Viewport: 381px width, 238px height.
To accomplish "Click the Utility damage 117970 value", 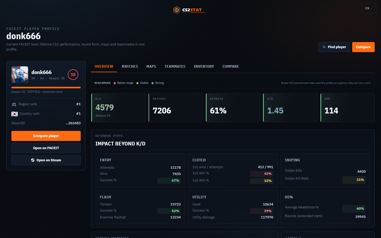I will pos(267,217).
